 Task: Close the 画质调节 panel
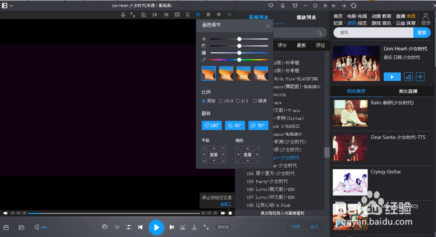[x=268, y=26]
